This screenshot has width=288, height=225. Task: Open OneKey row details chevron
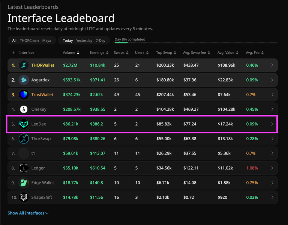tap(272, 109)
